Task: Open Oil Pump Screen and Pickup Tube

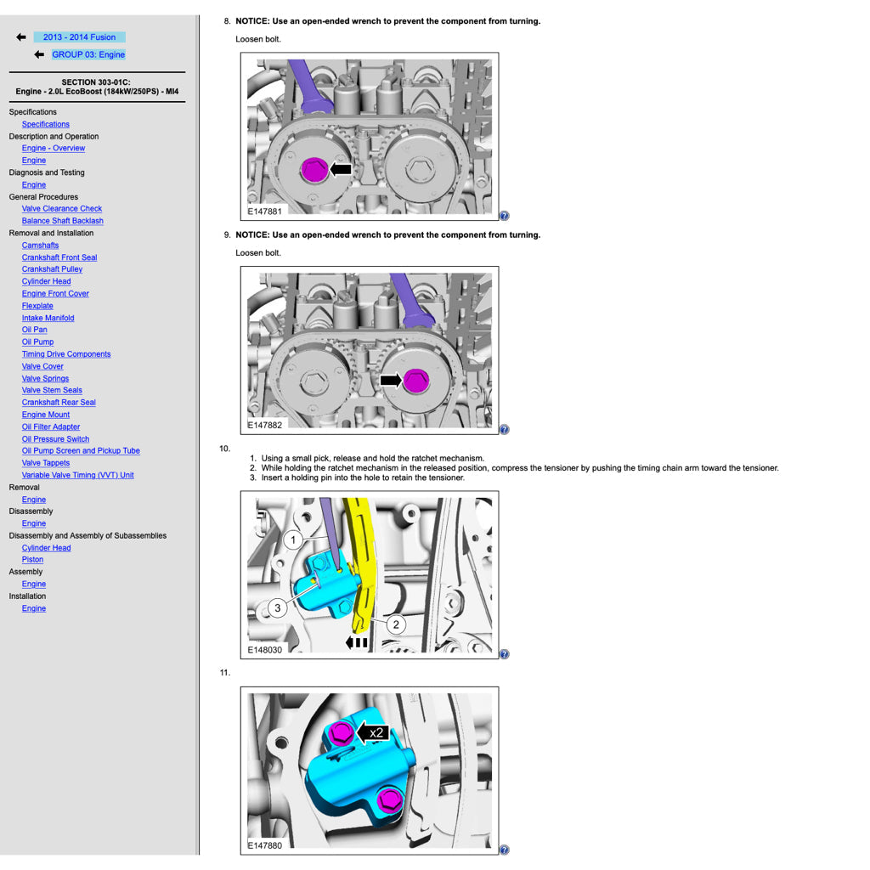Action: (x=81, y=451)
